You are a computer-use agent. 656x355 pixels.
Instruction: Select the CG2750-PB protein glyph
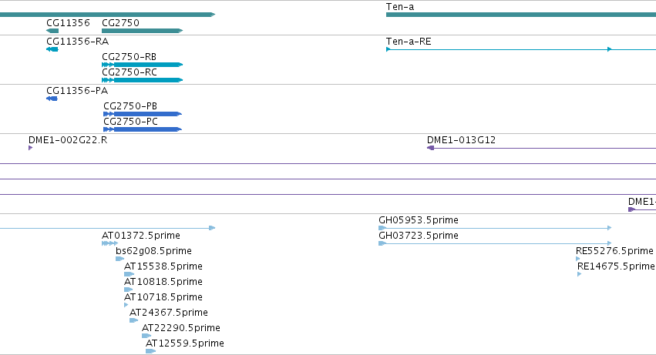pos(143,114)
